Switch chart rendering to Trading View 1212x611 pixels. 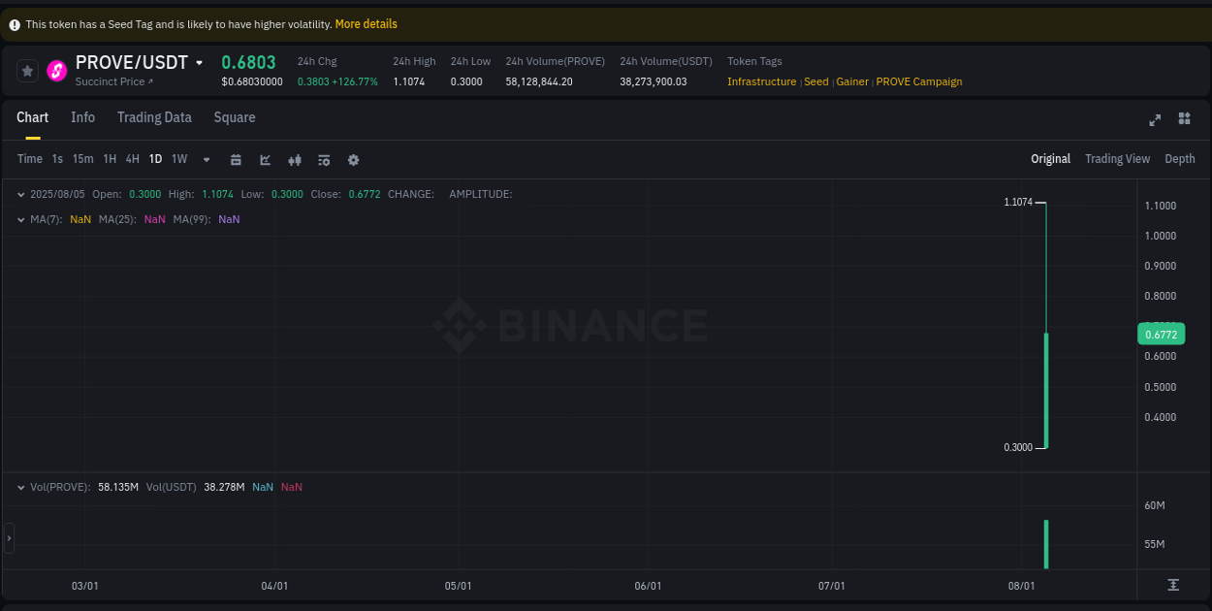tap(1117, 158)
